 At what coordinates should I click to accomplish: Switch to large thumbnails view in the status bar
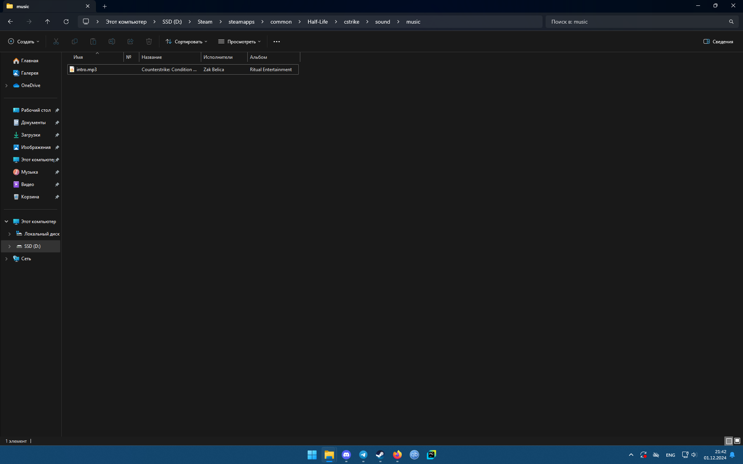[x=737, y=441]
